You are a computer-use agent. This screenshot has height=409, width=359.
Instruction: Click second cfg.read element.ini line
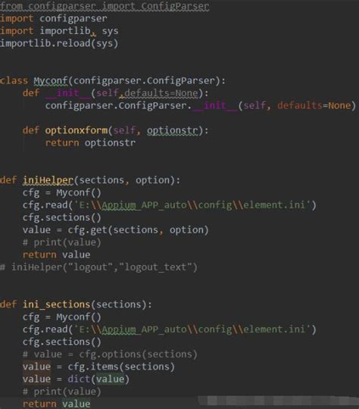coord(170,329)
